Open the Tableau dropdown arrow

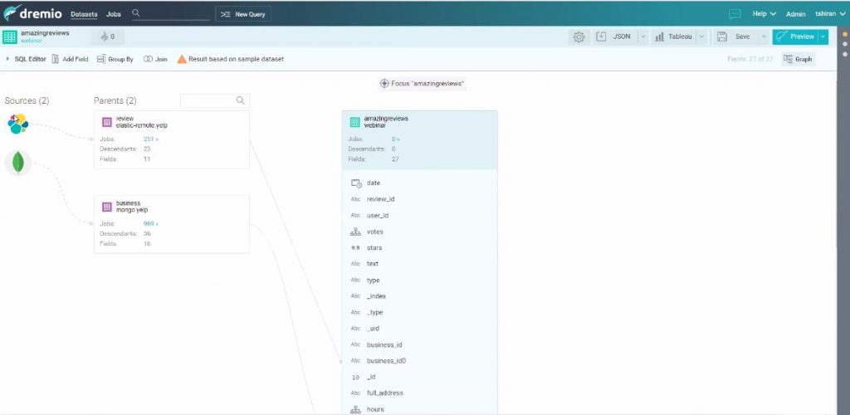[x=701, y=37]
